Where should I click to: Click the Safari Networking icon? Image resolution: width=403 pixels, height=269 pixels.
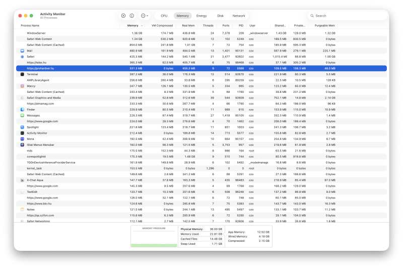tap(22, 221)
